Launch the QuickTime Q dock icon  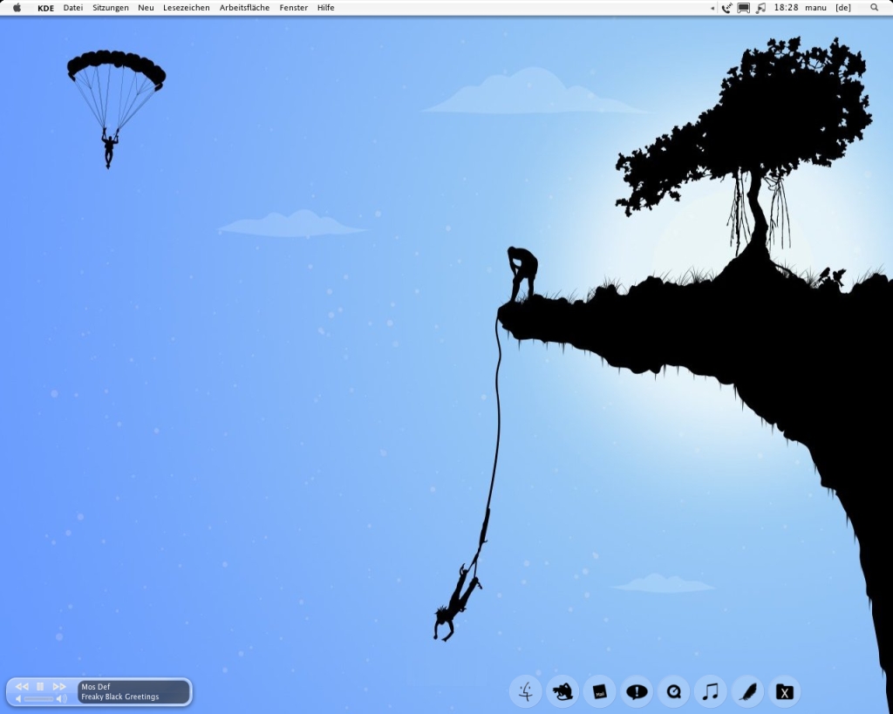(x=673, y=692)
